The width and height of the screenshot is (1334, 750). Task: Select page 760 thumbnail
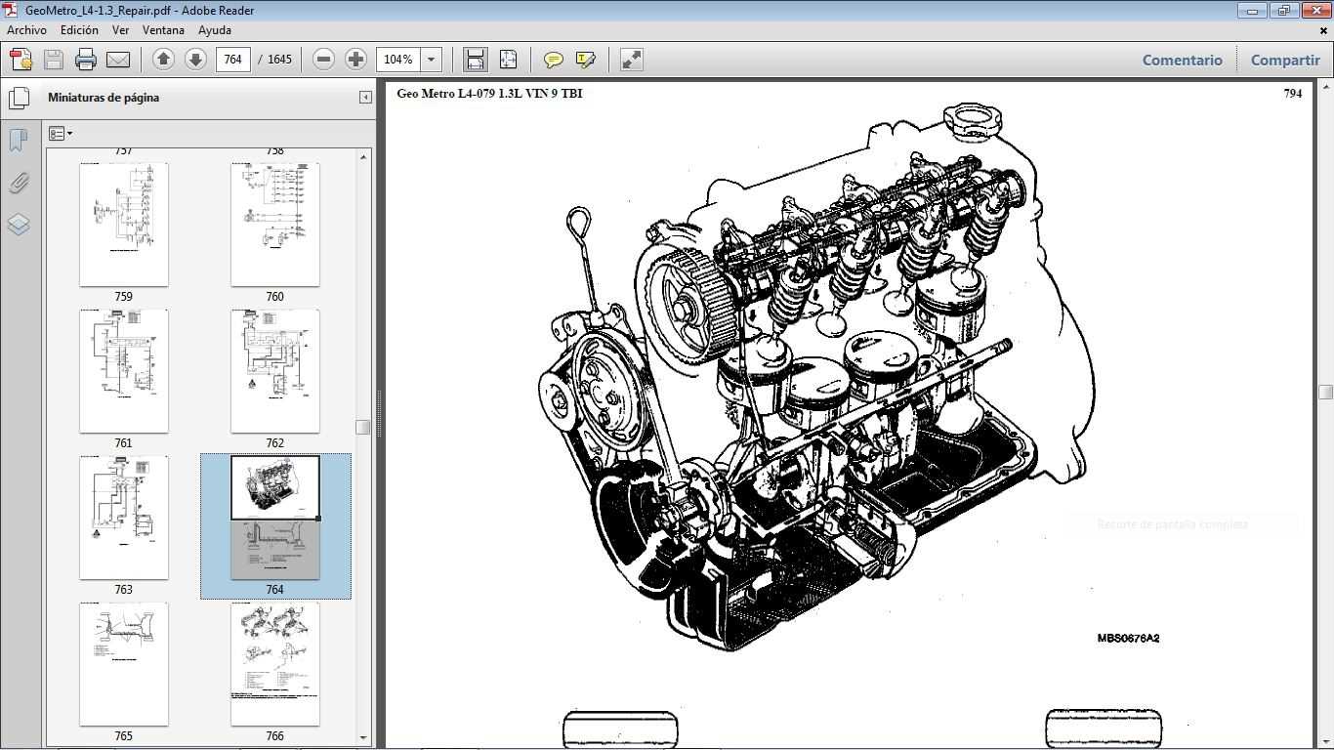tap(275, 225)
